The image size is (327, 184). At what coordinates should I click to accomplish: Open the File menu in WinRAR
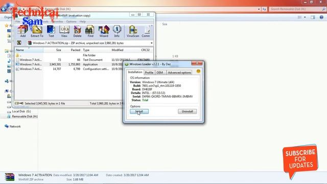(18, 21)
